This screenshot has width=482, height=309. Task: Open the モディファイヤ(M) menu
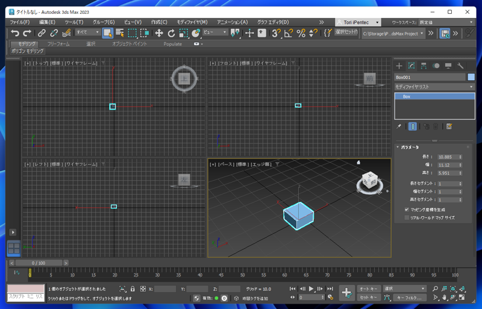(x=192, y=22)
